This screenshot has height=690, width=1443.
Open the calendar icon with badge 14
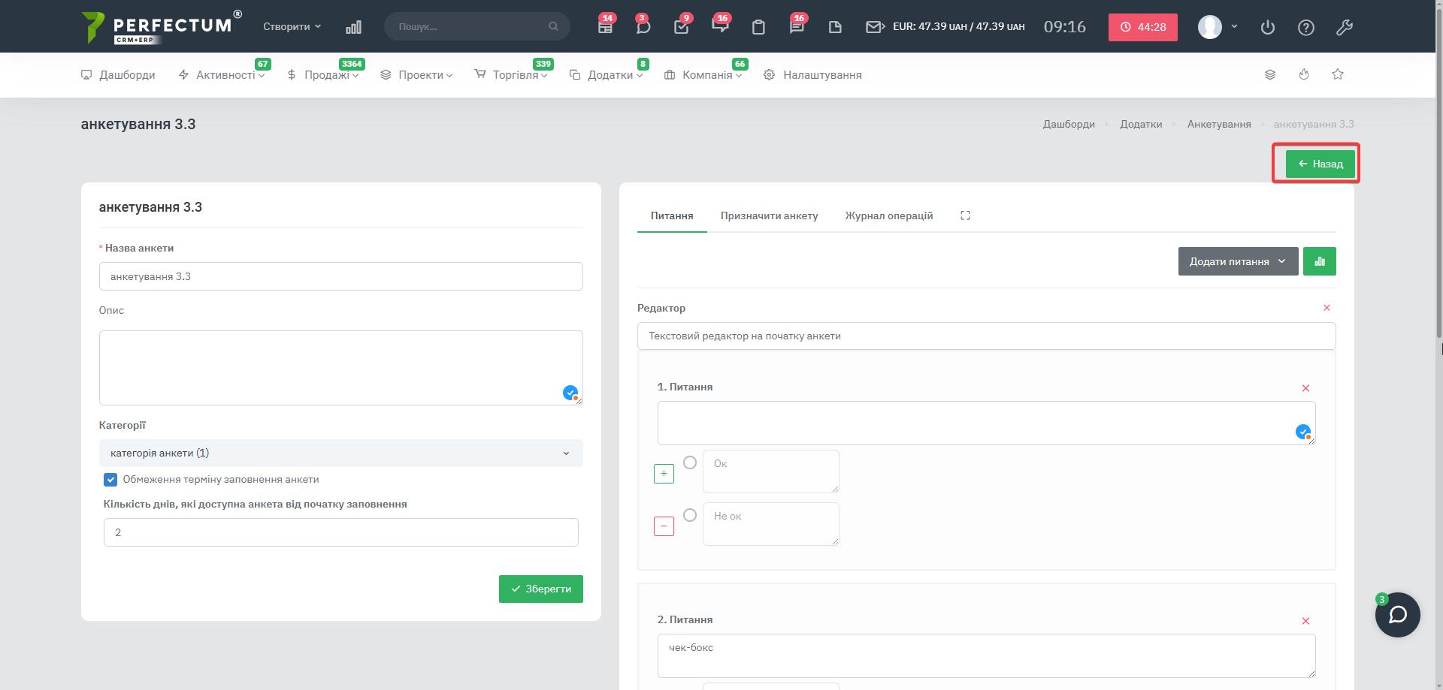click(605, 27)
